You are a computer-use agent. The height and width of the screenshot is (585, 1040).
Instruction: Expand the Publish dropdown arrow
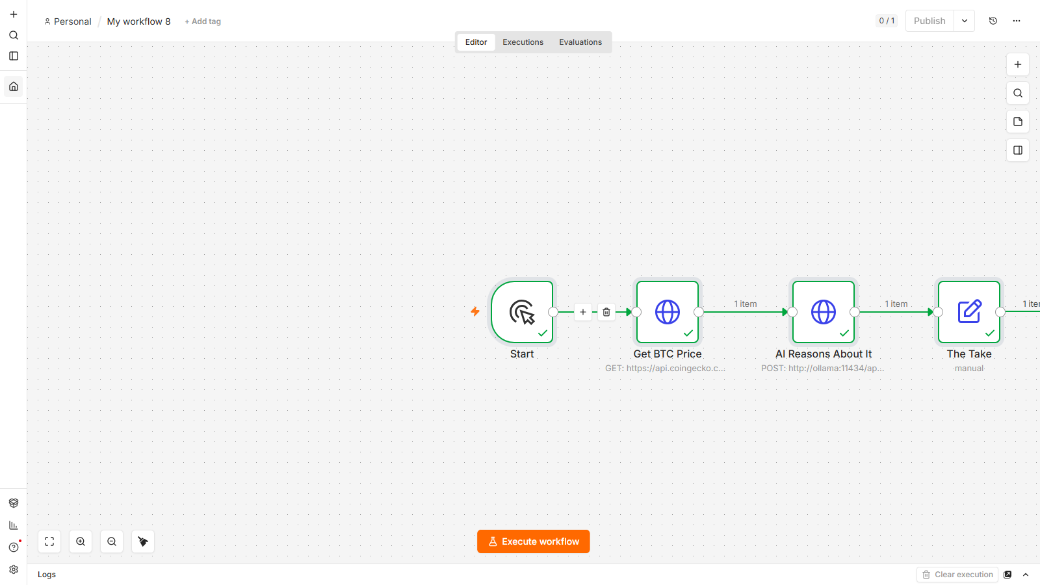(x=965, y=21)
